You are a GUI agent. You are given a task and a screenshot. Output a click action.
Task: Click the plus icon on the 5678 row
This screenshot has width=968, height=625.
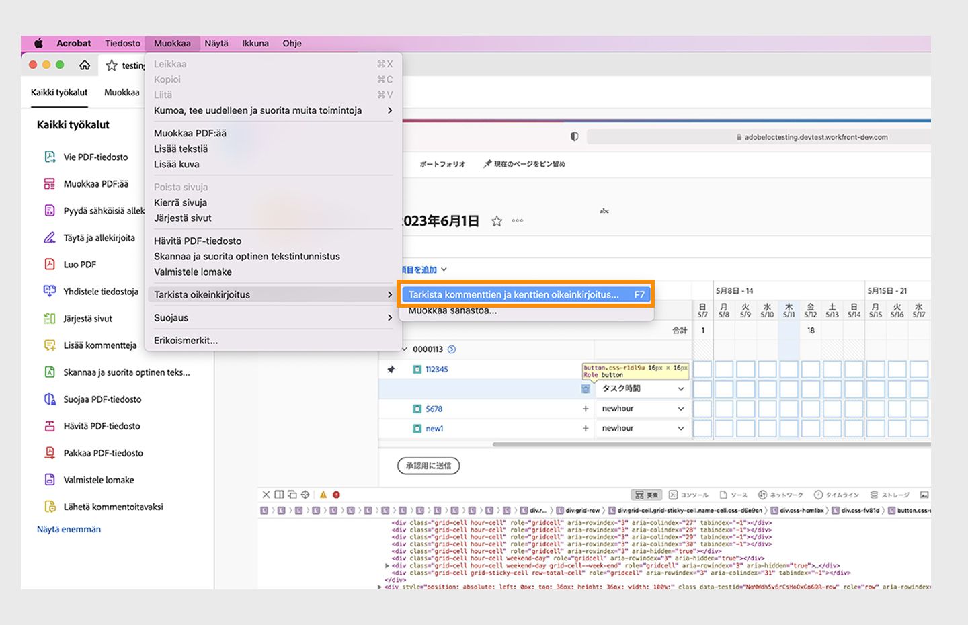click(586, 409)
